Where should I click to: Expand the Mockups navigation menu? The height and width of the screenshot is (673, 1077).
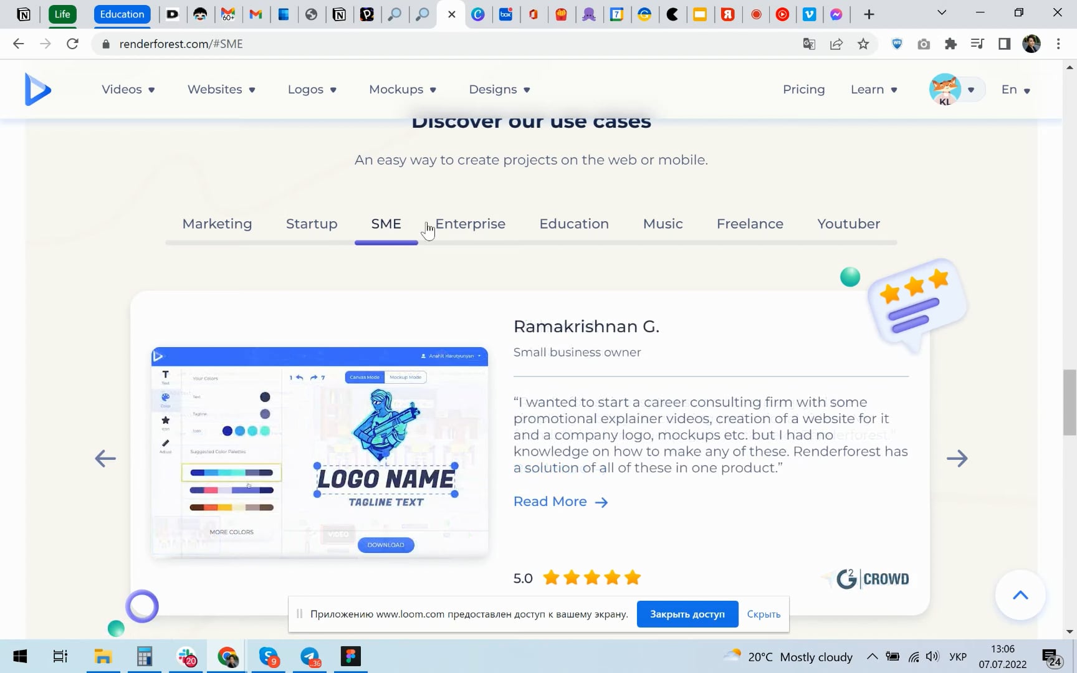coord(403,89)
